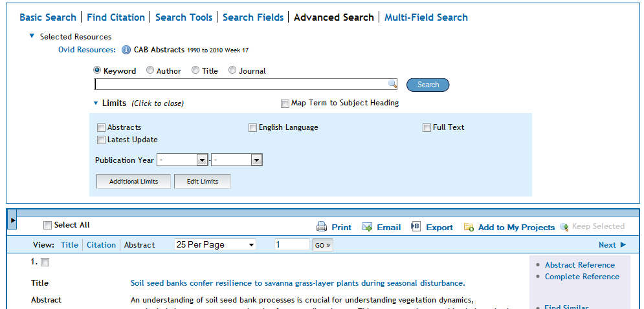Click the Email link text
Screen dimensions: 644x309
[x=388, y=228]
